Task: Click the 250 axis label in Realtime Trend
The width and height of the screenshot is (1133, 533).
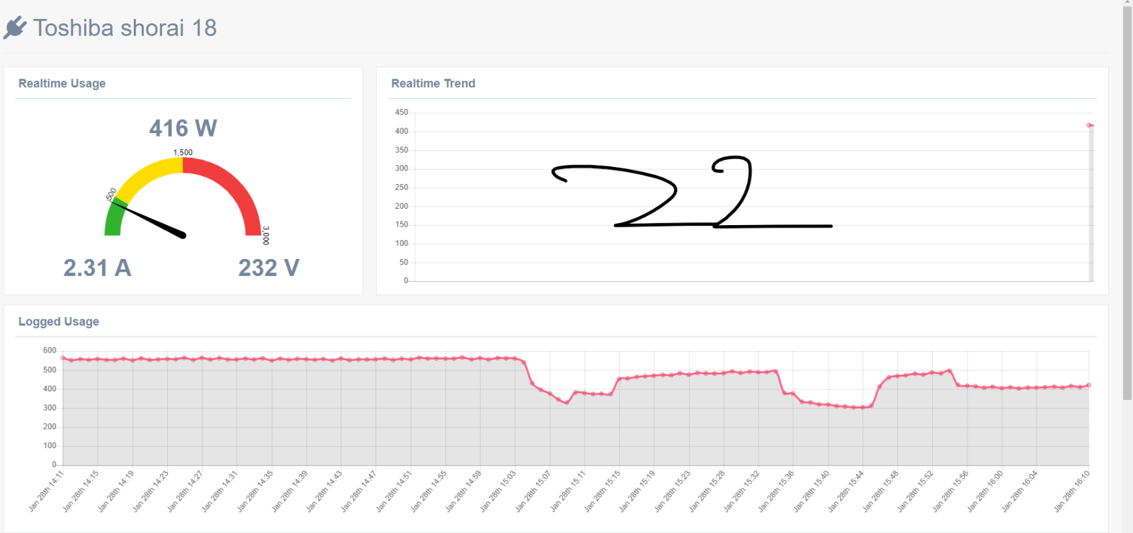Action: point(402,187)
